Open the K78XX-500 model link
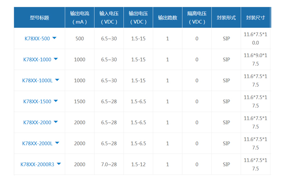283x181 pixels. pyautogui.click(x=37, y=38)
